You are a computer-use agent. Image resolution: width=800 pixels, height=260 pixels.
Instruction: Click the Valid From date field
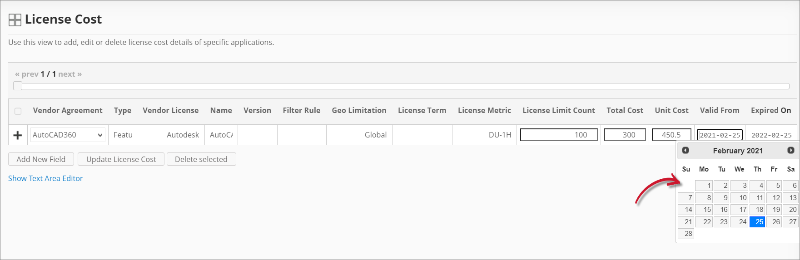pos(720,135)
